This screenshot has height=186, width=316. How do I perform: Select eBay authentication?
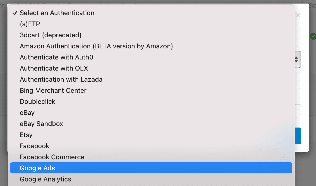tap(27, 113)
